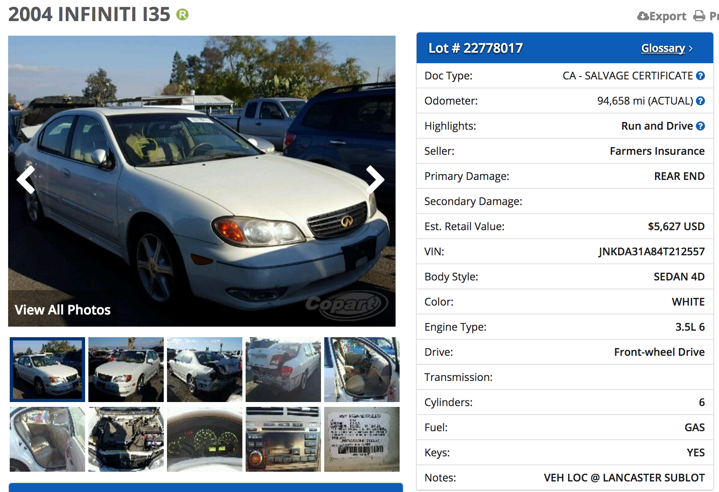Select VIN sticker label thumbnail
Image resolution: width=719 pixels, height=492 pixels.
point(362,439)
